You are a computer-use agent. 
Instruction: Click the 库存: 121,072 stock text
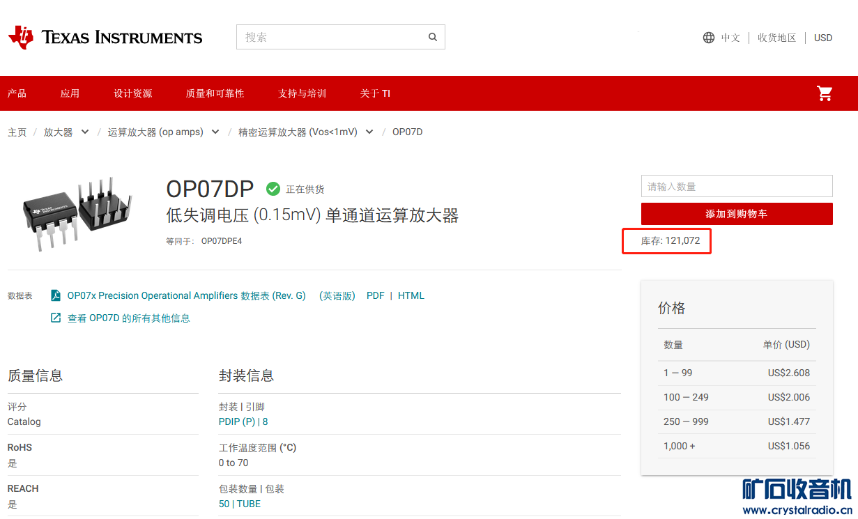click(x=671, y=241)
